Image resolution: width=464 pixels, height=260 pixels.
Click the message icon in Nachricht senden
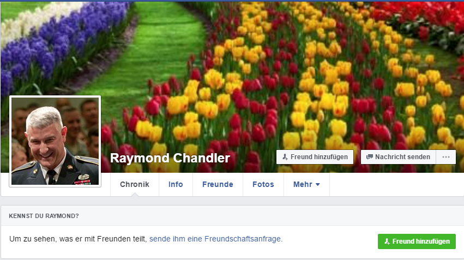click(369, 157)
